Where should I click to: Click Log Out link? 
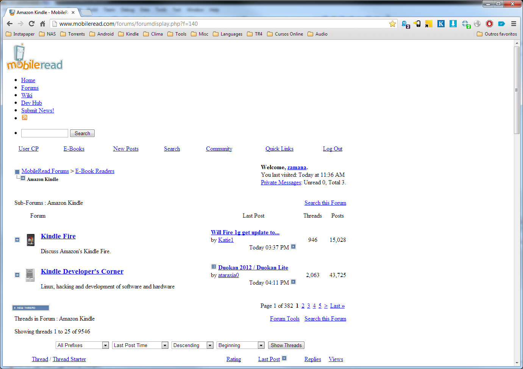333,149
